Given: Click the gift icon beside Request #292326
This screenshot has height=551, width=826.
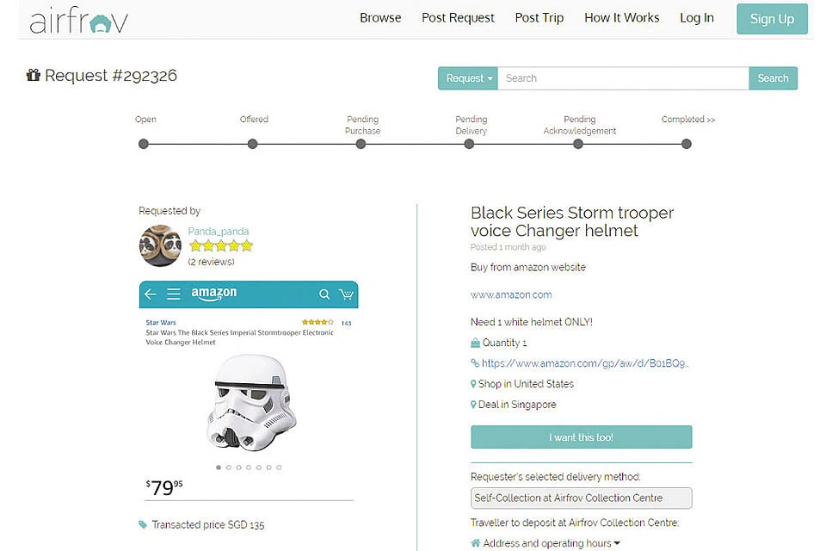Looking at the screenshot, I should pyautogui.click(x=34, y=76).
